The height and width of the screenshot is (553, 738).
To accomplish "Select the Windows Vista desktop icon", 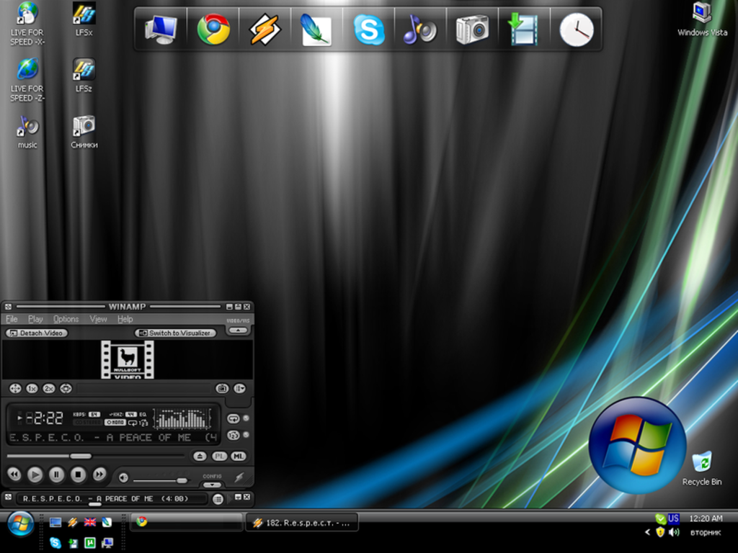I will pos(702,19).
